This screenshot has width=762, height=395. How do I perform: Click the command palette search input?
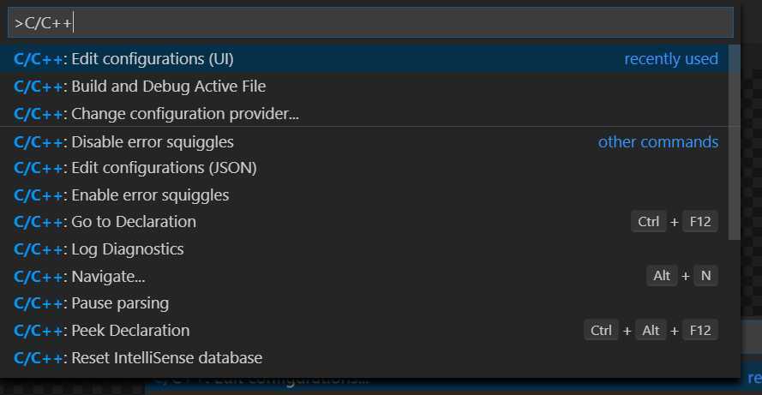pos(370,22)
